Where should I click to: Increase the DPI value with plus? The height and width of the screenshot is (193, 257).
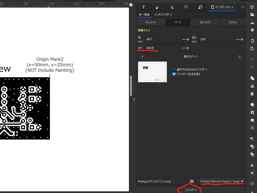[x=188, y=48]
